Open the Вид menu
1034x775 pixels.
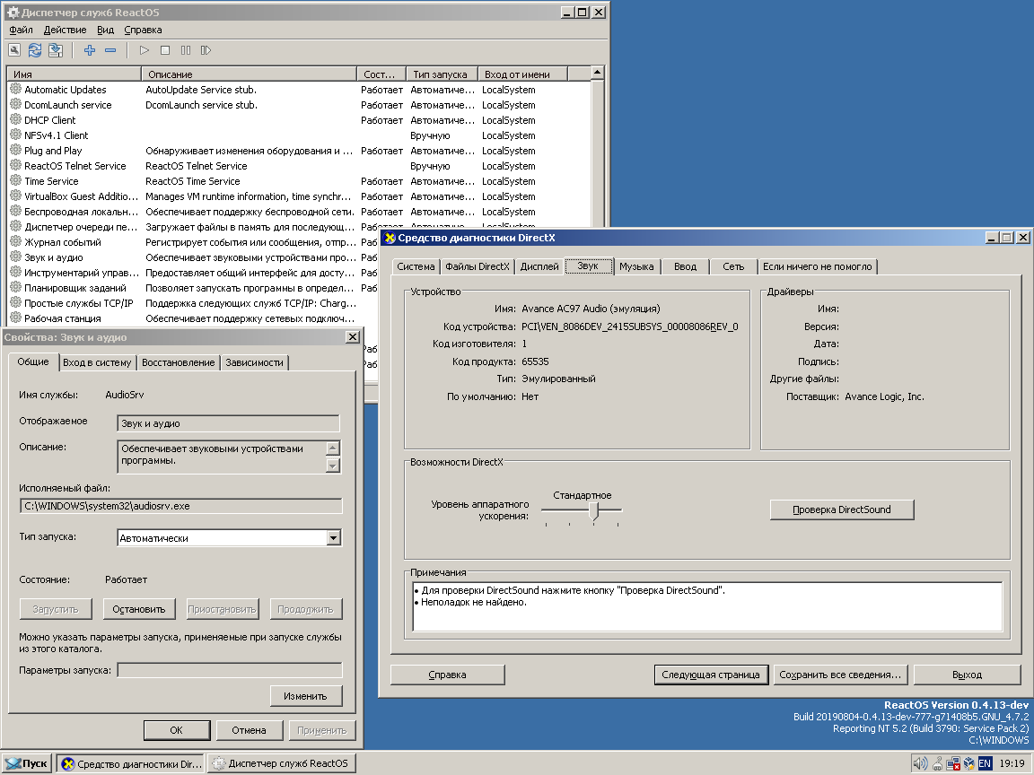coord(105,30)
